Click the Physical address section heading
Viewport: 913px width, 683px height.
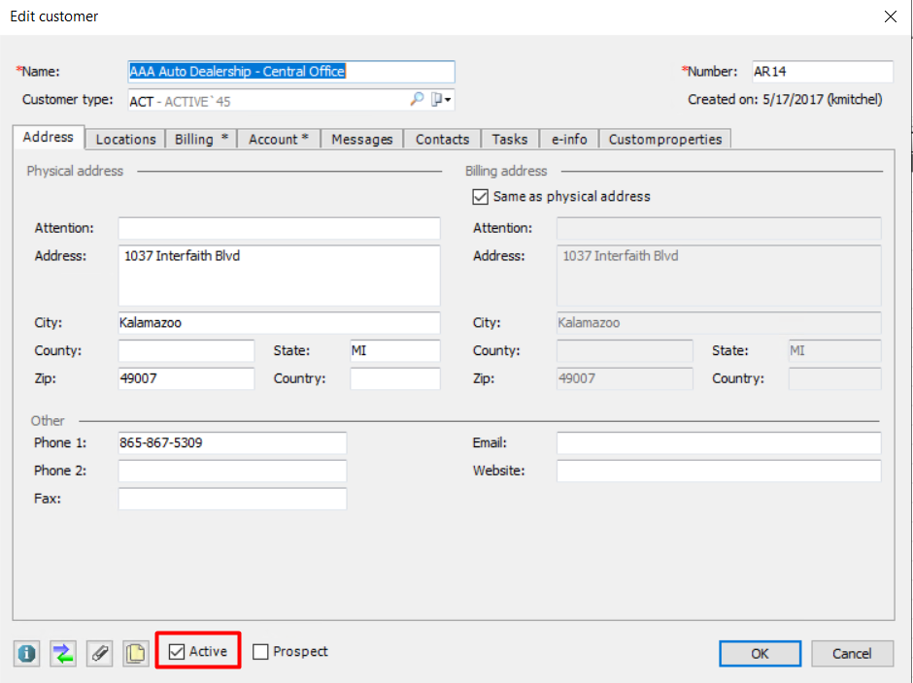[x=75, y=171]
